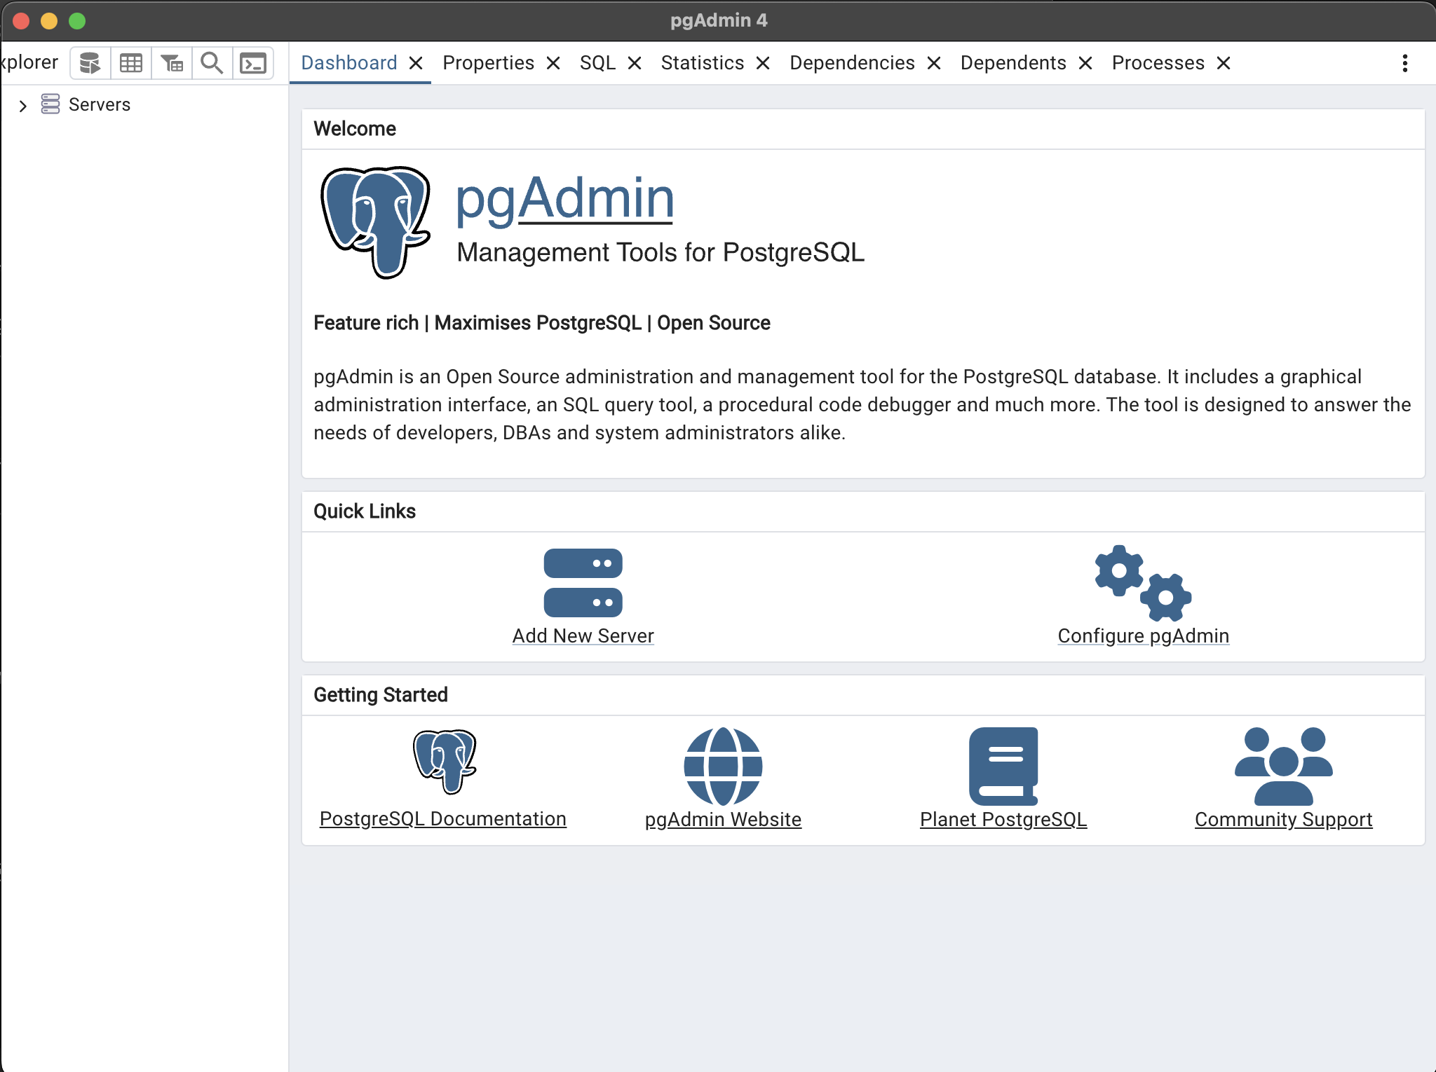
Task: Open Search Objects magnifier icon
Action: coord(212,63)
